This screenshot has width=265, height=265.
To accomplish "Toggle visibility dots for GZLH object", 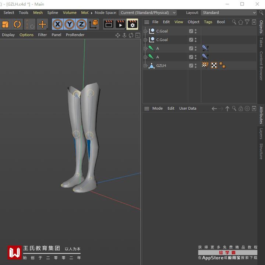I will pos(195,66).
